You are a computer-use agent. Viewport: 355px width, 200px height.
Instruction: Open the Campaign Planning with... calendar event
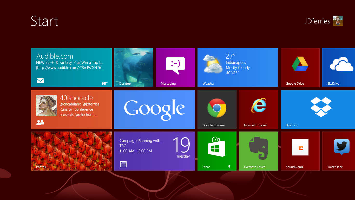[x=141, y=141]
